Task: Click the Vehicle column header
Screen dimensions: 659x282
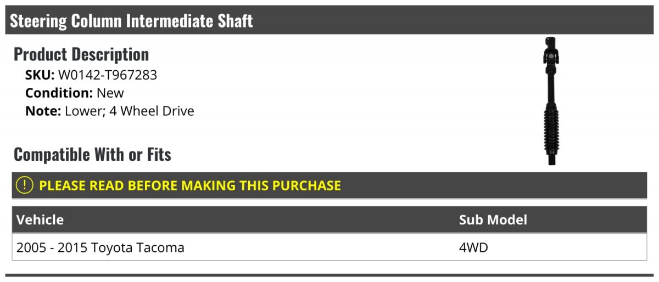Action: [40, 220]
